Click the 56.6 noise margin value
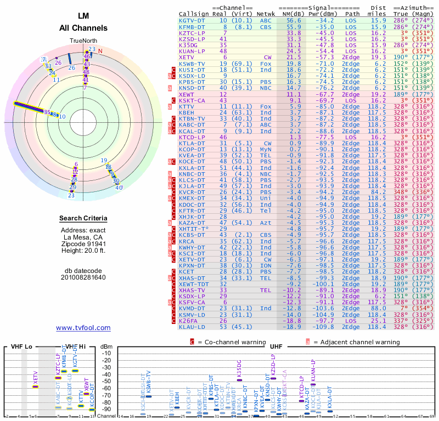Image resolution: width=439 pixels, height=421 pixels. tap(294, 21)
